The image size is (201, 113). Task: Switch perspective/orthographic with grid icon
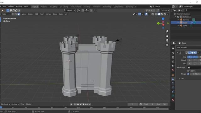167,45
